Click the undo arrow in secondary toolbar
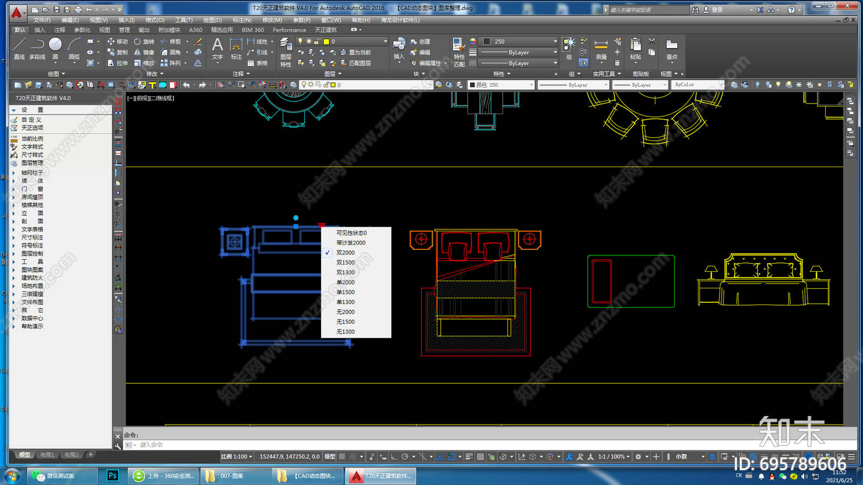Screen dimensions: 863x485 tap(186, 85)
